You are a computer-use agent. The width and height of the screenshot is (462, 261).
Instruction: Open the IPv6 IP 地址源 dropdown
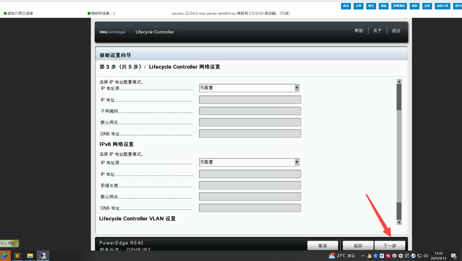(249, 162)
